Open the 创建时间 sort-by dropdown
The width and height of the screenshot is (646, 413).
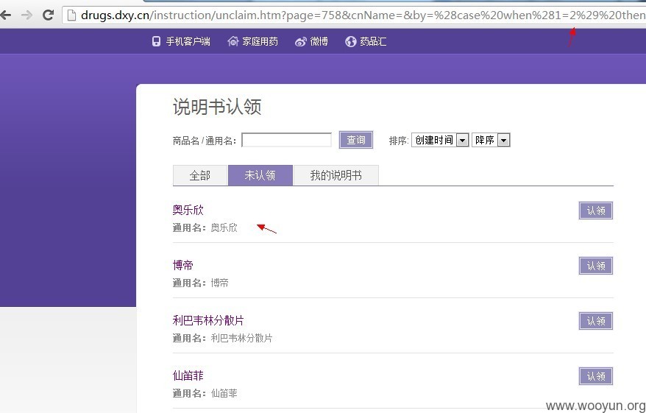point(440,140)
